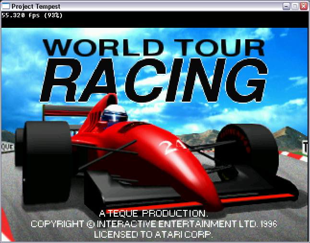The image size is (310, 243).
Task: Click "A TEQUE PRODUCTION." credit line
Action: pos(153,213)
